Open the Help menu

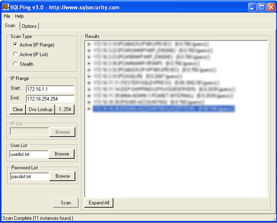(x=19, y=16)
